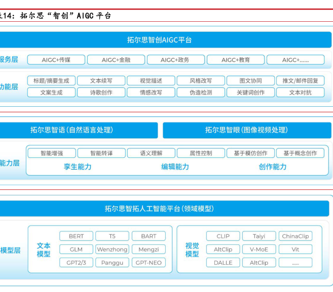
Task: Click the figure title 拓尔思"智创"AIGC平台
Action: click(65, 16)
